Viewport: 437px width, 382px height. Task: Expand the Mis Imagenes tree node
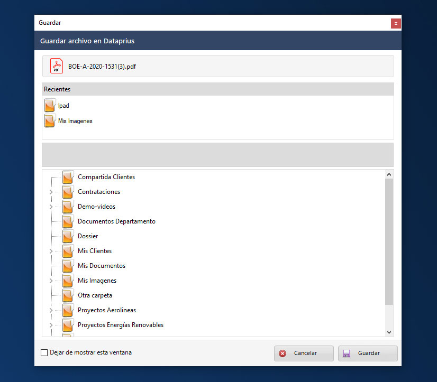(x=51, y=281)
